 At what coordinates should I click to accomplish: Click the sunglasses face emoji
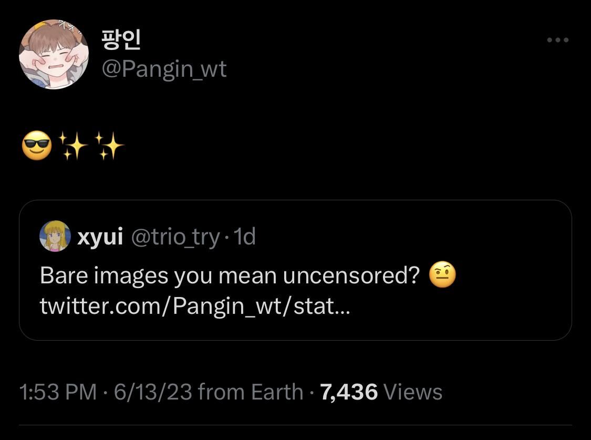[37, 145]
